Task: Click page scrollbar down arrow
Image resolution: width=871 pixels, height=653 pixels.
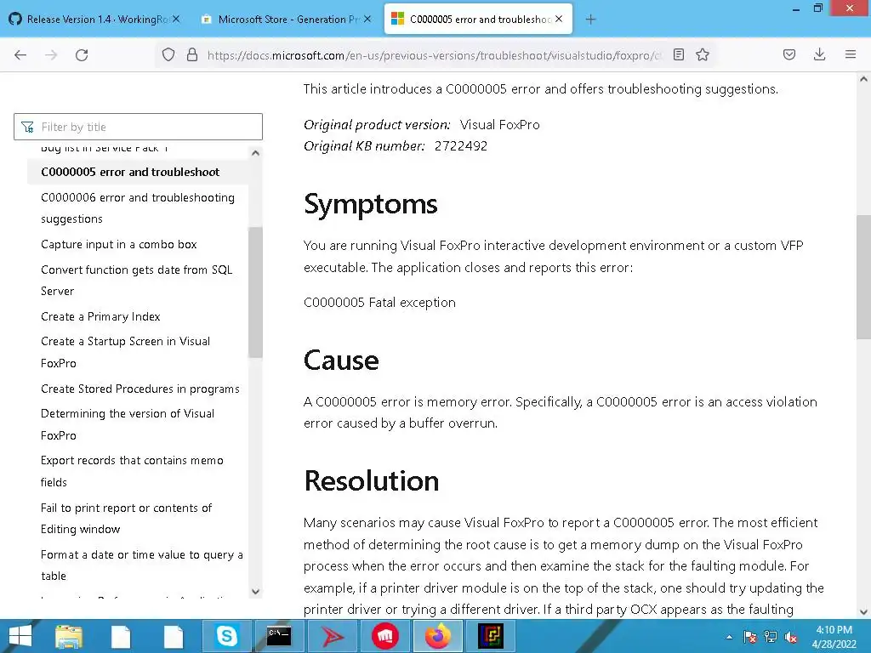Action: tap(863, 612)
